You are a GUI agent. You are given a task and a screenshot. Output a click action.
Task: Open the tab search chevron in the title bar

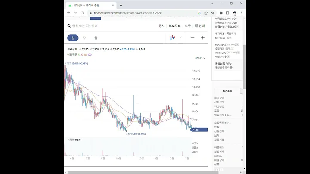coord(212,3)
